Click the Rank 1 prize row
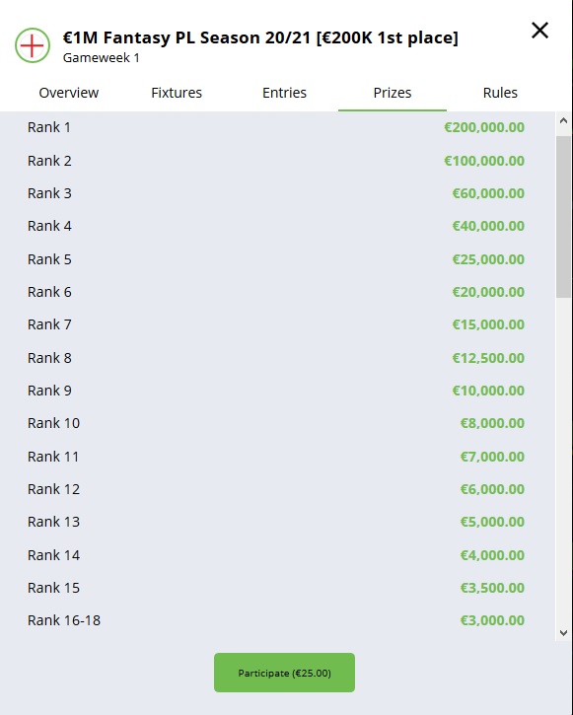 click(276, 127)
